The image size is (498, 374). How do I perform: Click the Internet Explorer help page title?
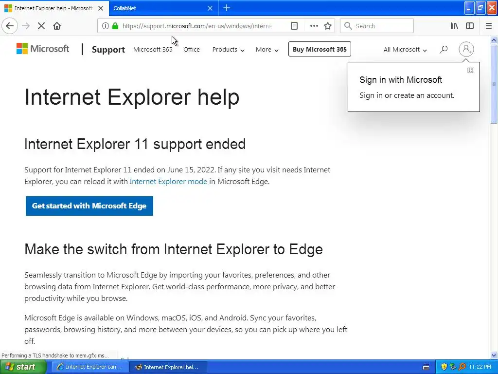[132, 97]
